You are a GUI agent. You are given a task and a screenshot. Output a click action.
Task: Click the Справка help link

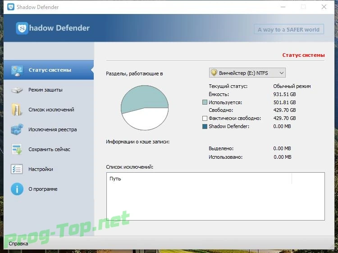pyautogui.click(x=18, y=244)
